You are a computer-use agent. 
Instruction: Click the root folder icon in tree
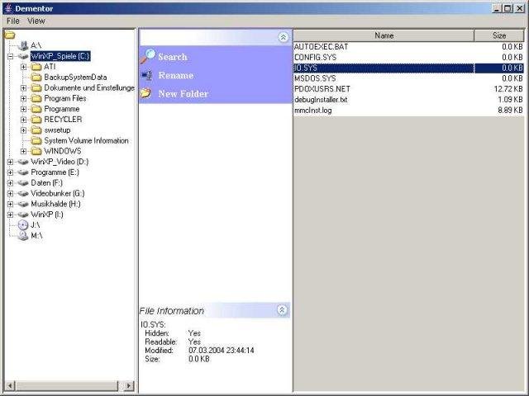click(10, 35)
